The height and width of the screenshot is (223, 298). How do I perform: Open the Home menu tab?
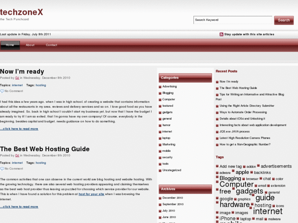tap(10, 45)
